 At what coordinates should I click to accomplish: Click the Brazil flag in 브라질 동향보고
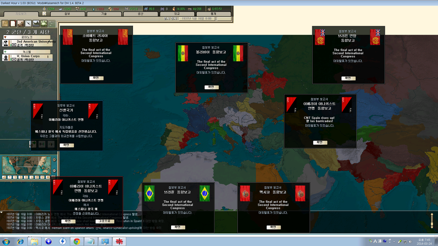[x=149, y=193]
